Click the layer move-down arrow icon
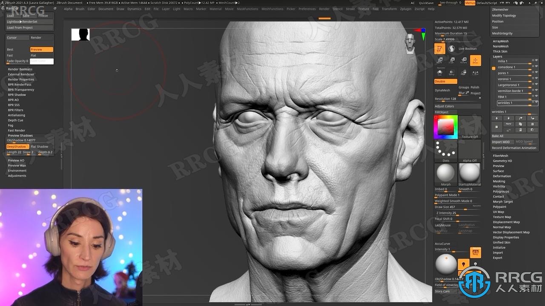545x306 pixels. [x=508, y=118]
